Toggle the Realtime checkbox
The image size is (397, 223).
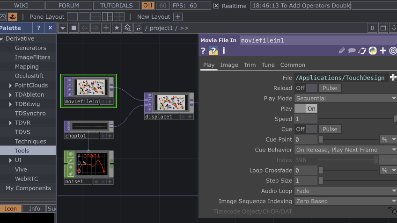pos(216,6)
